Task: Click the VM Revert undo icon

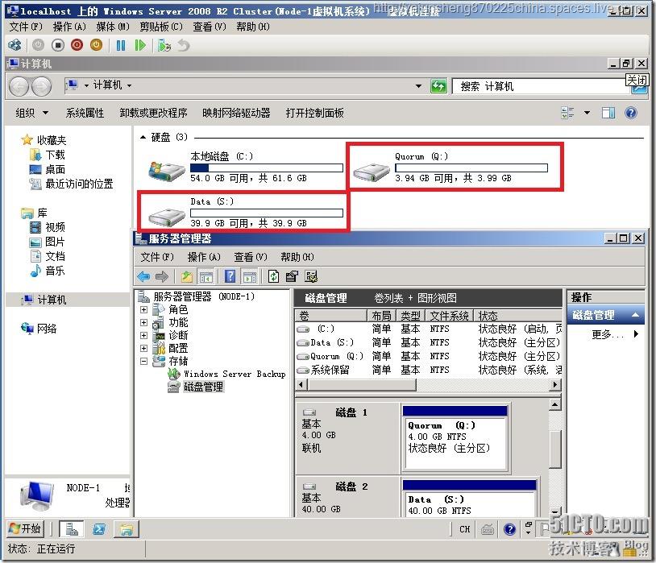Action: click(x=184, y=45)
